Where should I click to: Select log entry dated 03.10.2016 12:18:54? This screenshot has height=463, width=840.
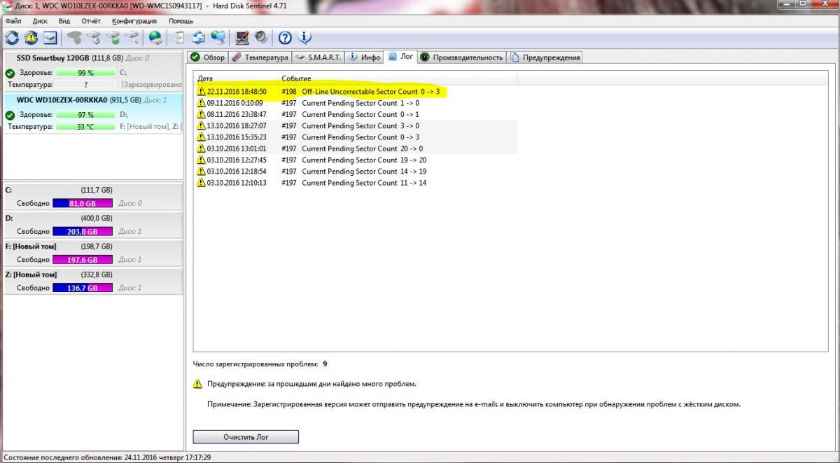coord(356,171)
